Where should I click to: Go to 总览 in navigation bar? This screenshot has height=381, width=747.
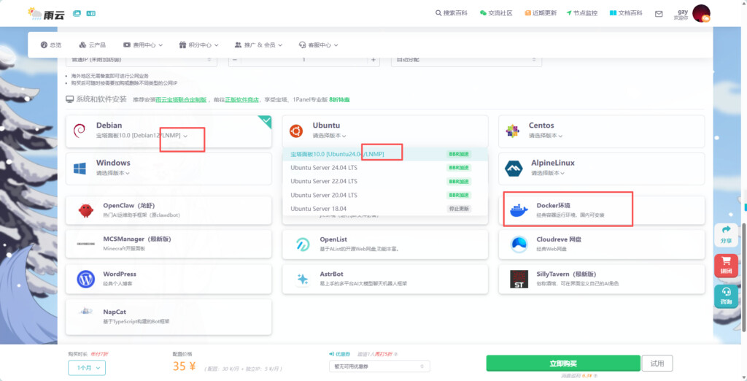pos(51,45)
